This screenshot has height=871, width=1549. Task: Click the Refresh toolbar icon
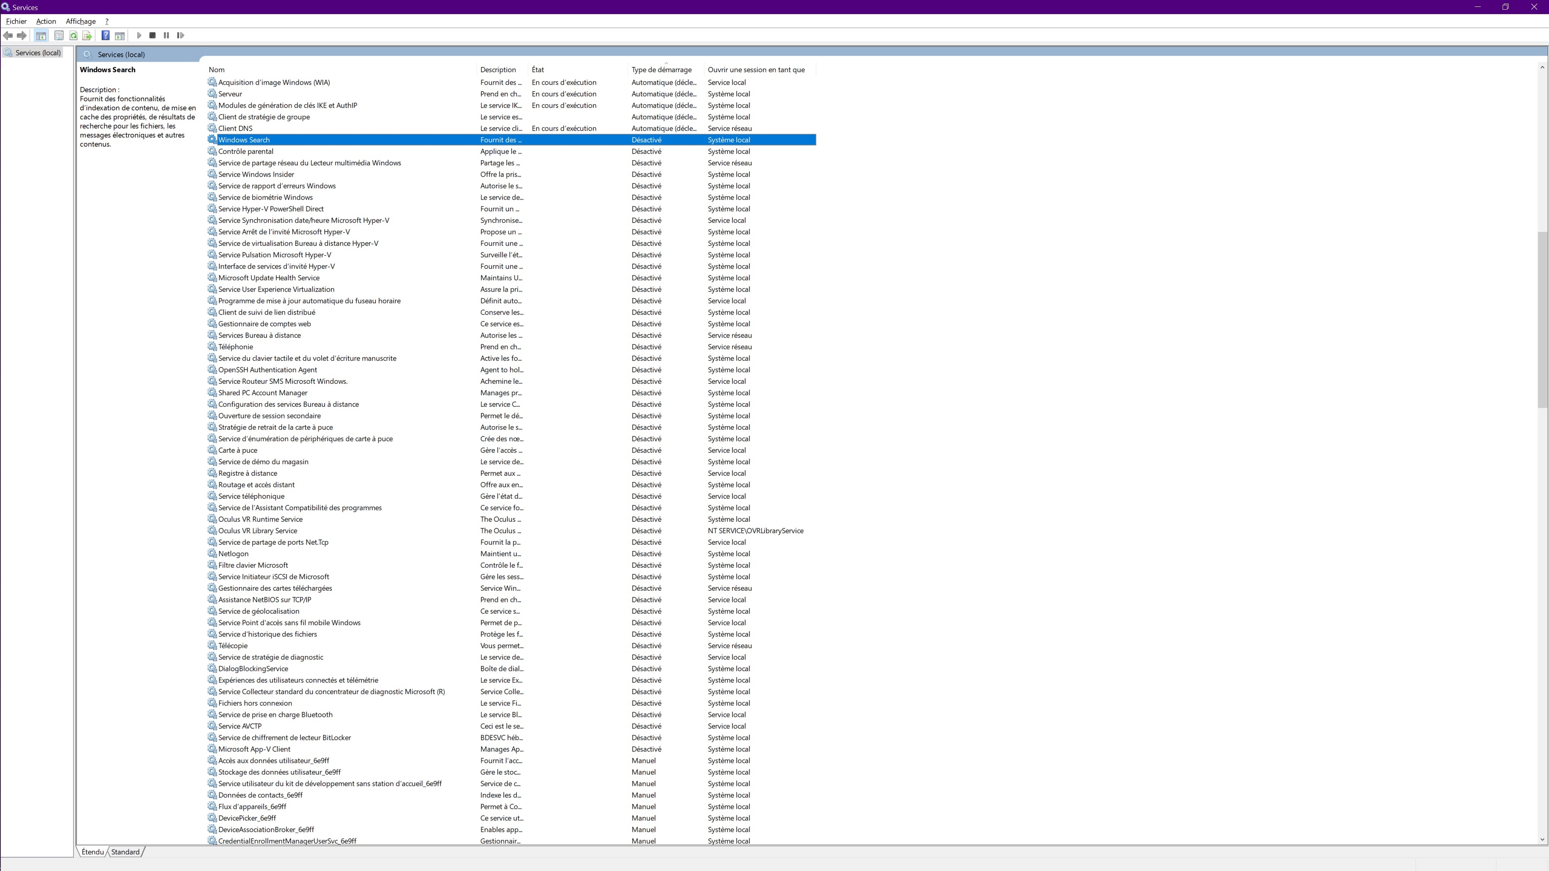[x=73, y=35]
